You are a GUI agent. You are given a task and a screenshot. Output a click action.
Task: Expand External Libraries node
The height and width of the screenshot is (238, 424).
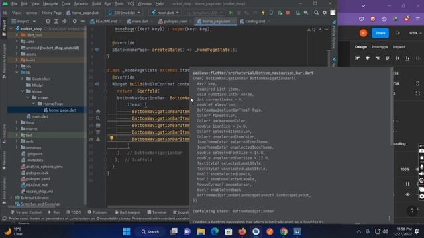tap(11, 198)
